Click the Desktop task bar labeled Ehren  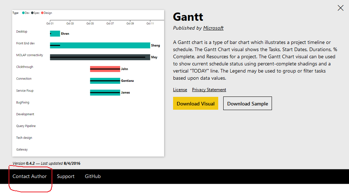pos(55,34)
